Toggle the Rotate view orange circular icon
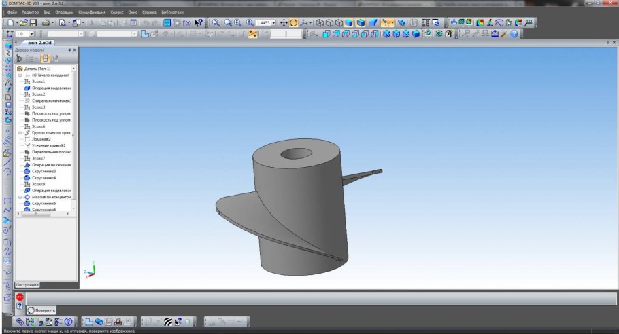619x334 pixels. 293,23
